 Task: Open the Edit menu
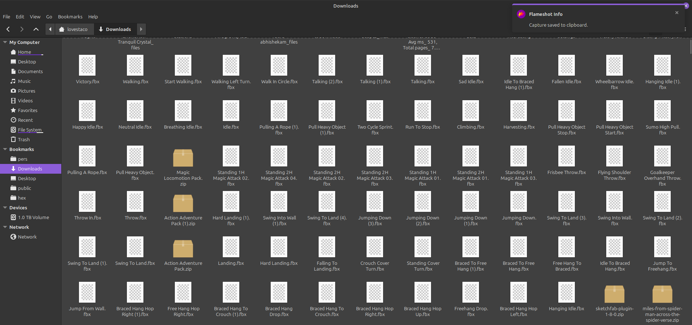20,17
